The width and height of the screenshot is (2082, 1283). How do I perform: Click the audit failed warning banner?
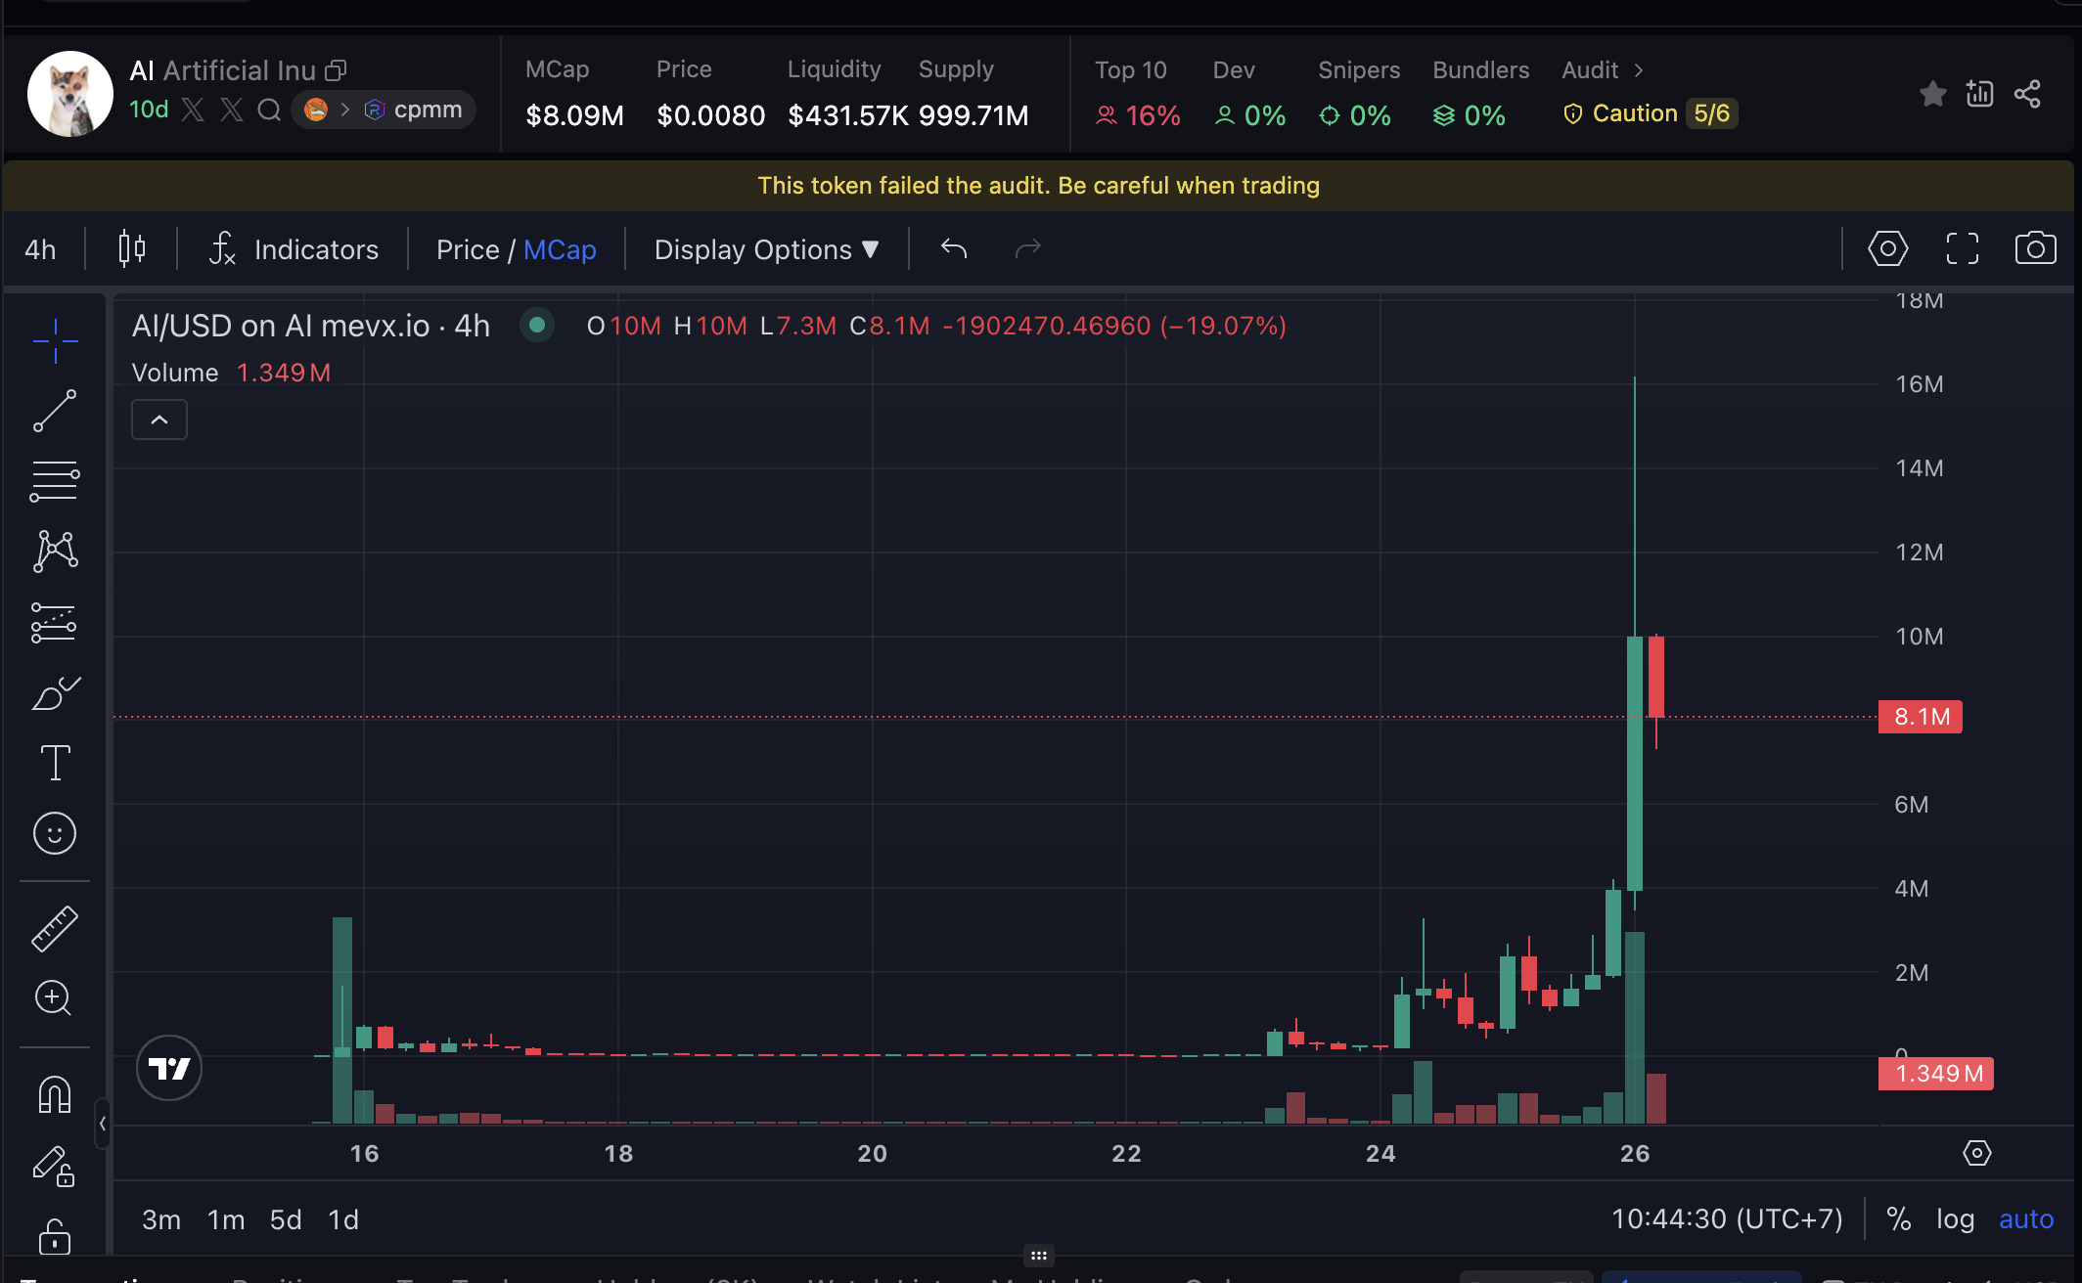click(x=1039, y=186)
